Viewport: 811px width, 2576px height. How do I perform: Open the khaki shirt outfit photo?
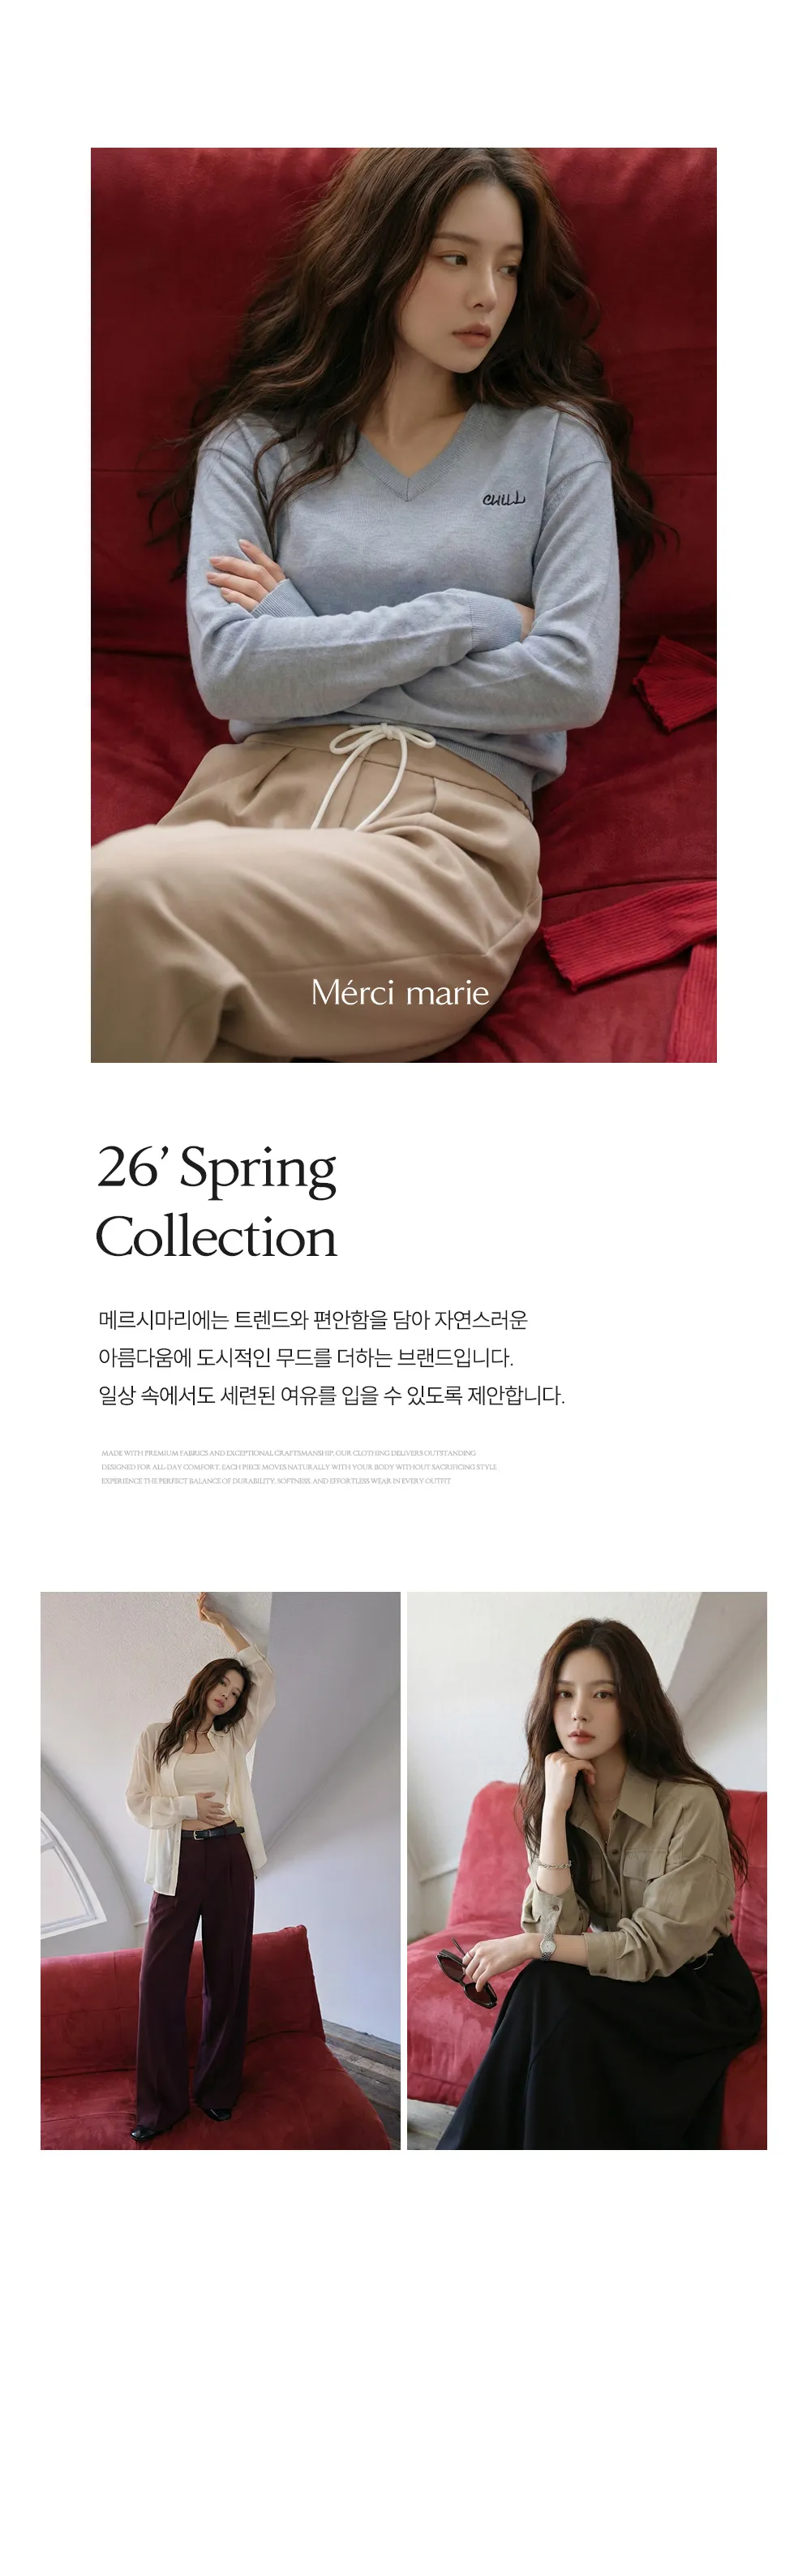(x=587, y=1871)
